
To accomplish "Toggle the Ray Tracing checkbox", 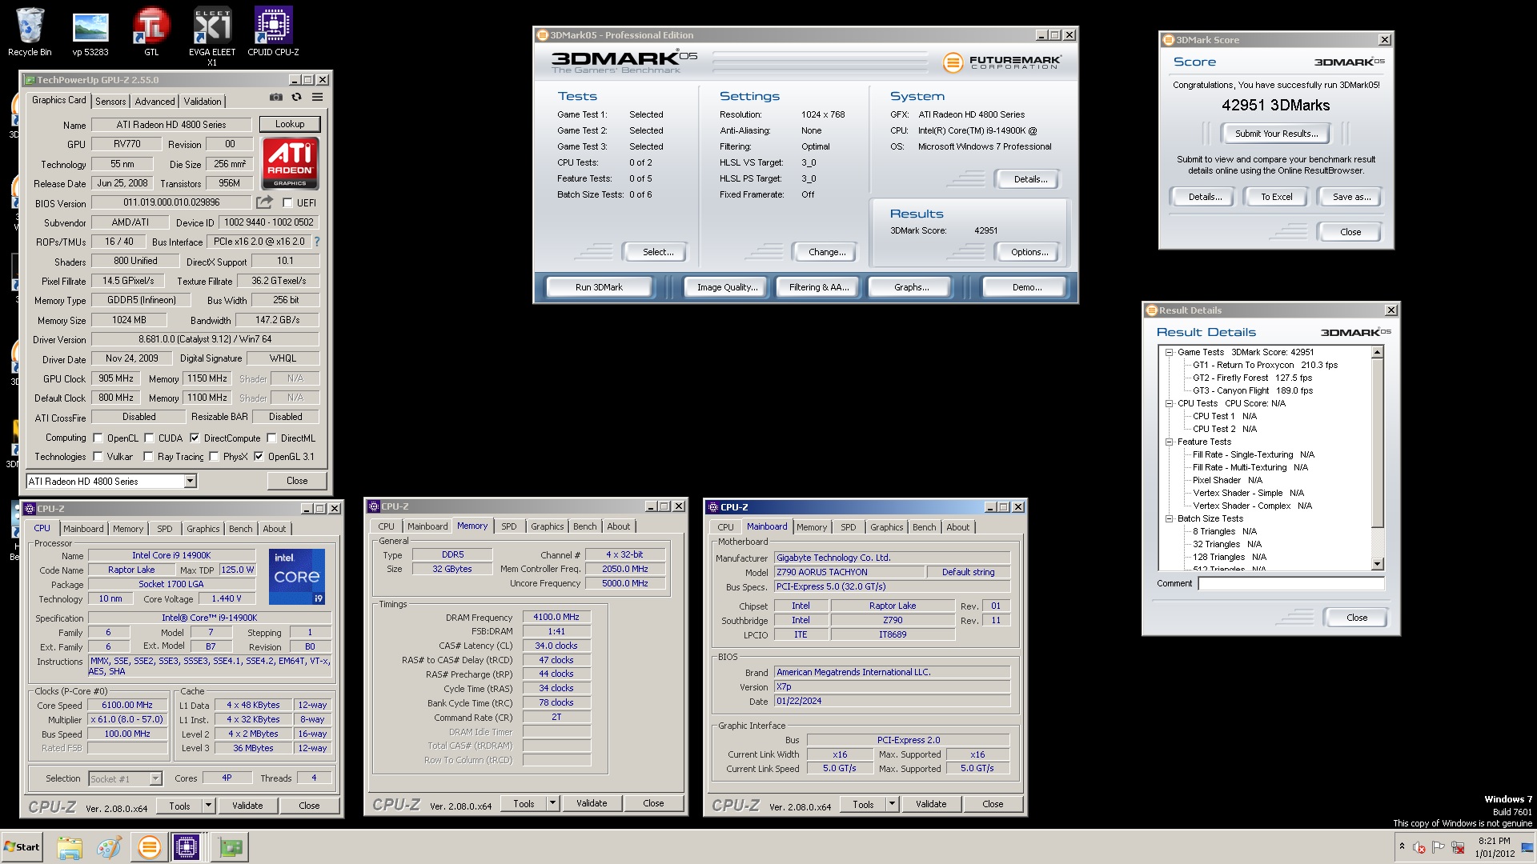I will [x=148, y=457].
